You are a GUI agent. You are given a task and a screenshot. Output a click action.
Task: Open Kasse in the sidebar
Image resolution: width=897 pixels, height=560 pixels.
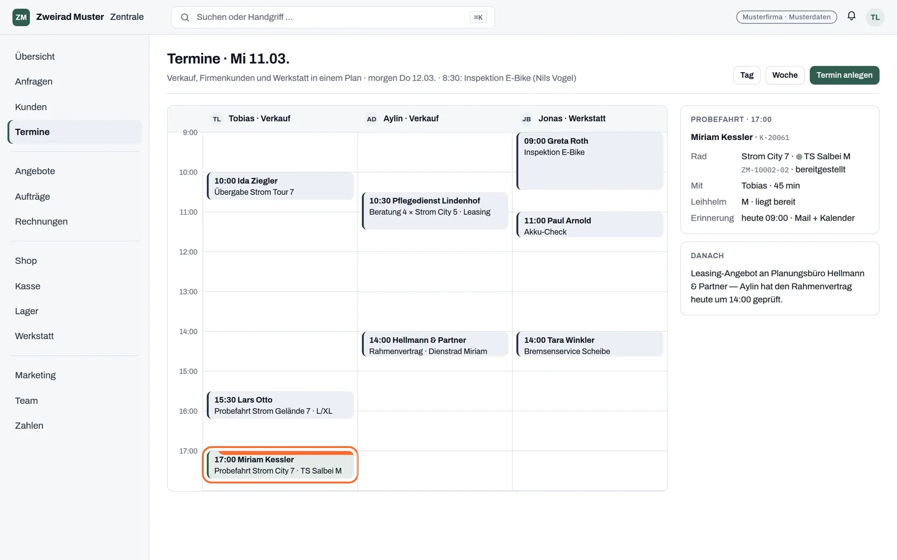(x=75, y=286)
